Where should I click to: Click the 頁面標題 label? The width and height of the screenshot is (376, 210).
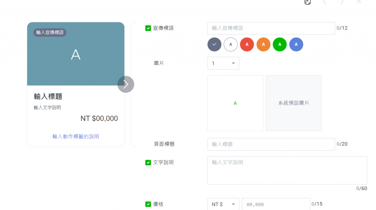(x=164, y=144)
